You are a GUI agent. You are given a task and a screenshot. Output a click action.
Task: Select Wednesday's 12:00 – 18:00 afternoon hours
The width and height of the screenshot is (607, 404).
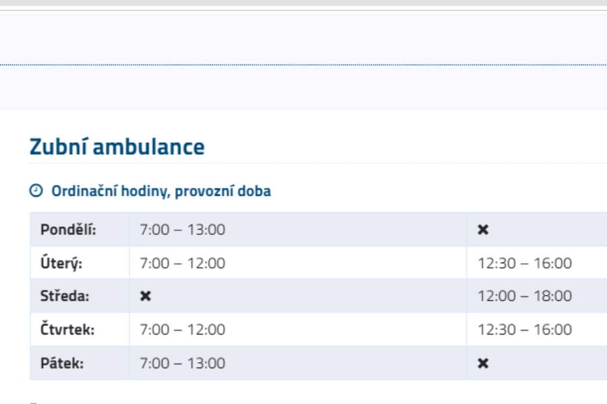pos(524,297)
